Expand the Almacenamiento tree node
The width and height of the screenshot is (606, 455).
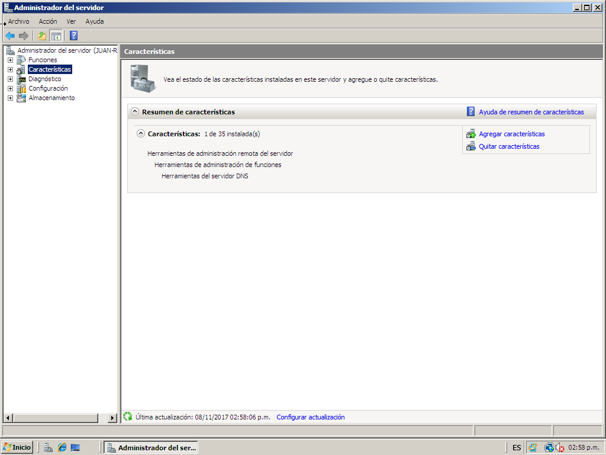pyautogui.click(x=10, y=98)
